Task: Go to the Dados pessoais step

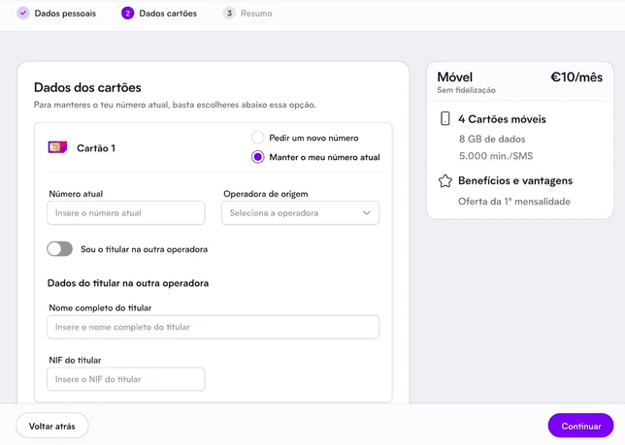Action: [65, 14]
